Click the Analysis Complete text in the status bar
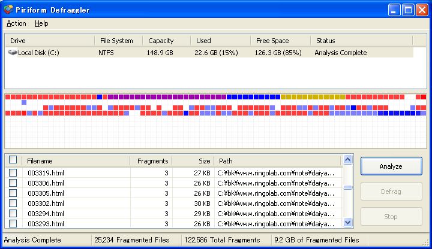 click(x=32, y=240)
